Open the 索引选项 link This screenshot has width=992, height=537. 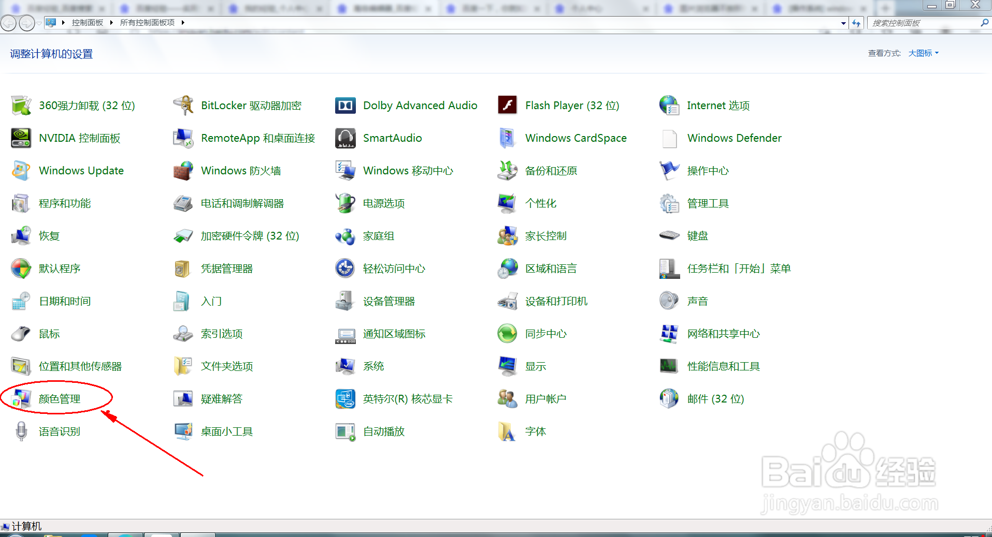click(222, 334)
